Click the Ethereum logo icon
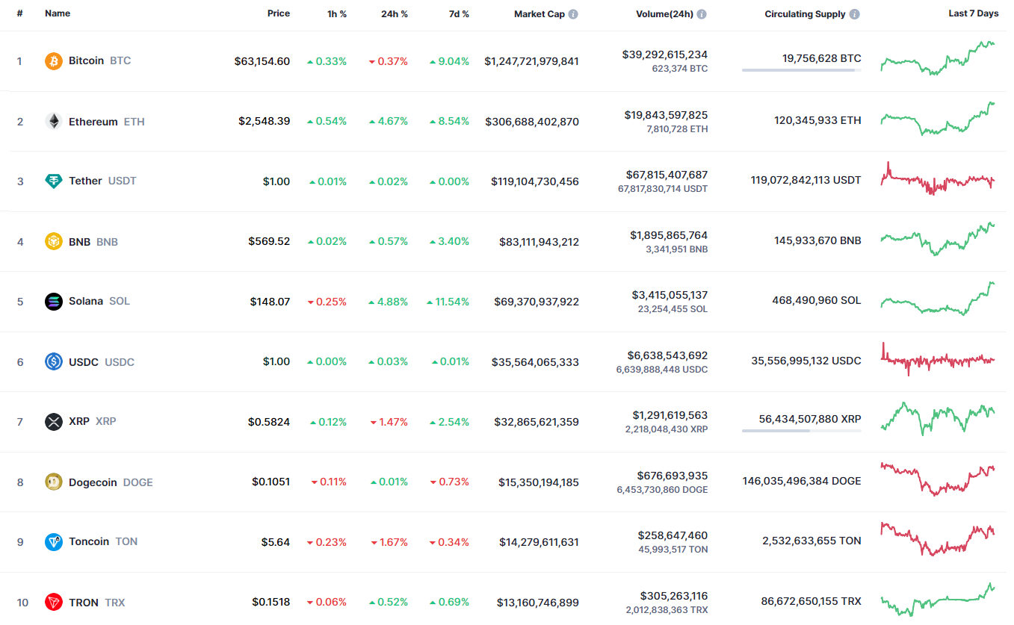 tap(53, 122)
